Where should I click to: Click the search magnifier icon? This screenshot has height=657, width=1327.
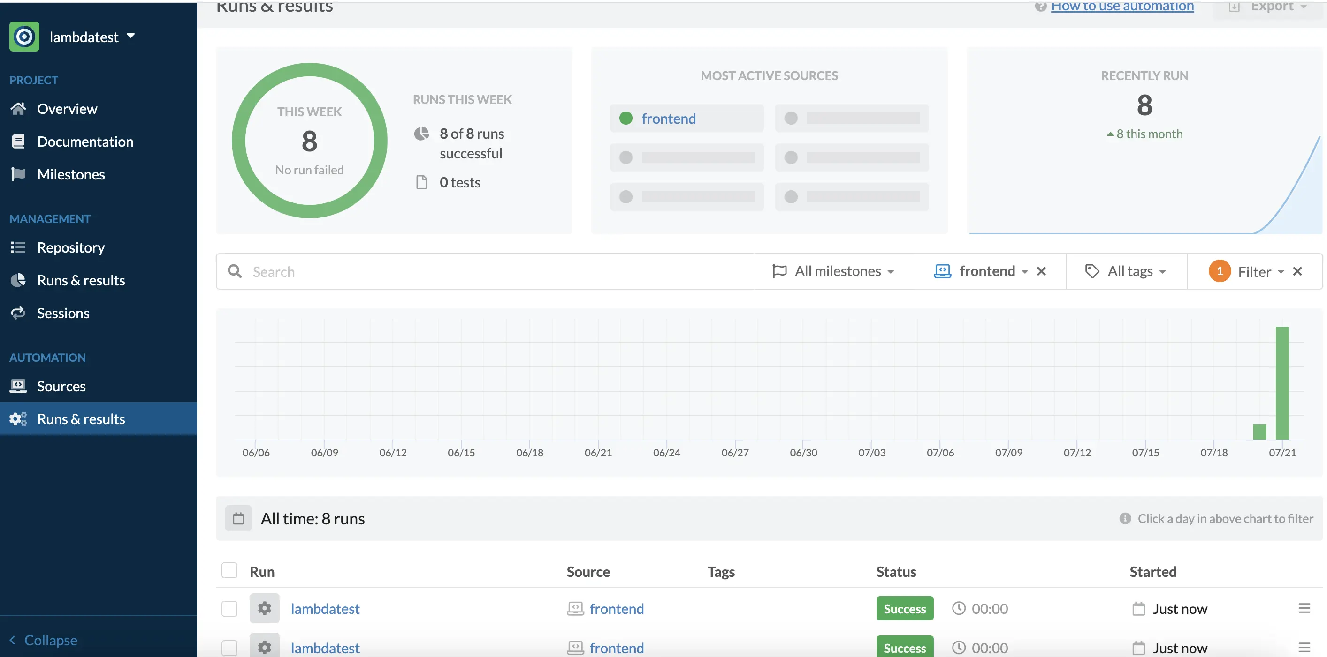(x=236, y=271)
